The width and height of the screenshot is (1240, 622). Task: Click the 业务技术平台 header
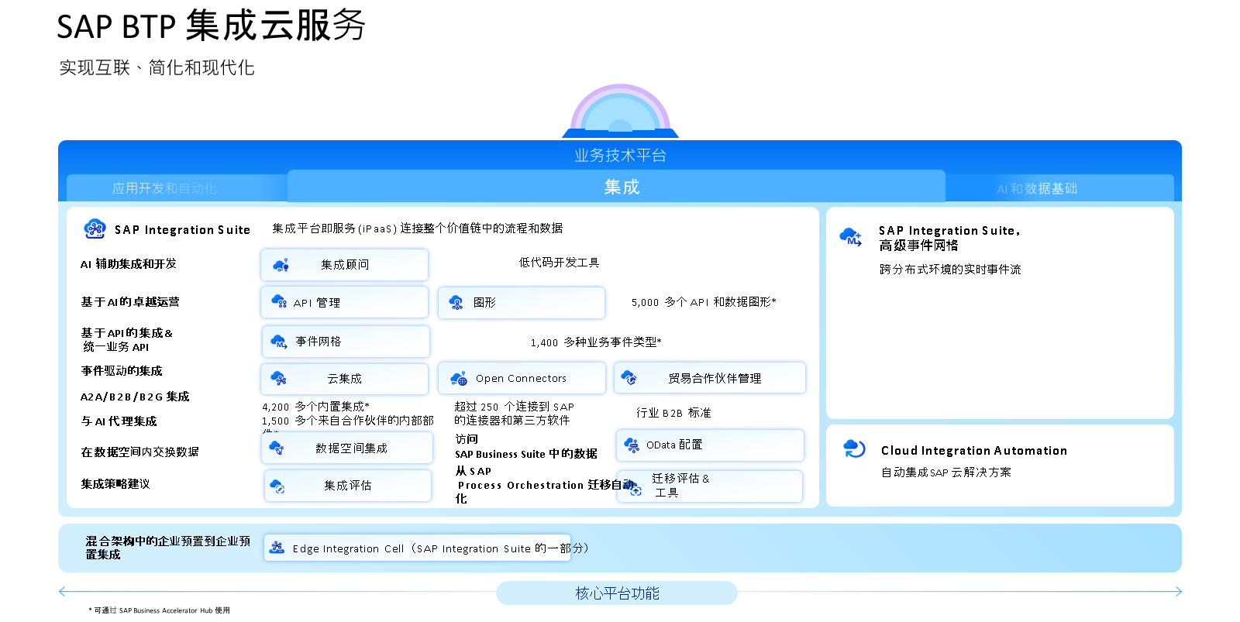[620, 155]
